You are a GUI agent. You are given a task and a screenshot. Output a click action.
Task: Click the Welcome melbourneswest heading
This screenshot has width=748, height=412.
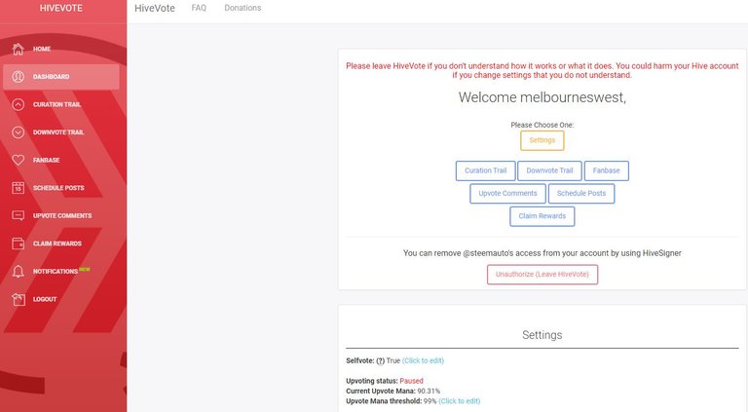tap(542, 97)
